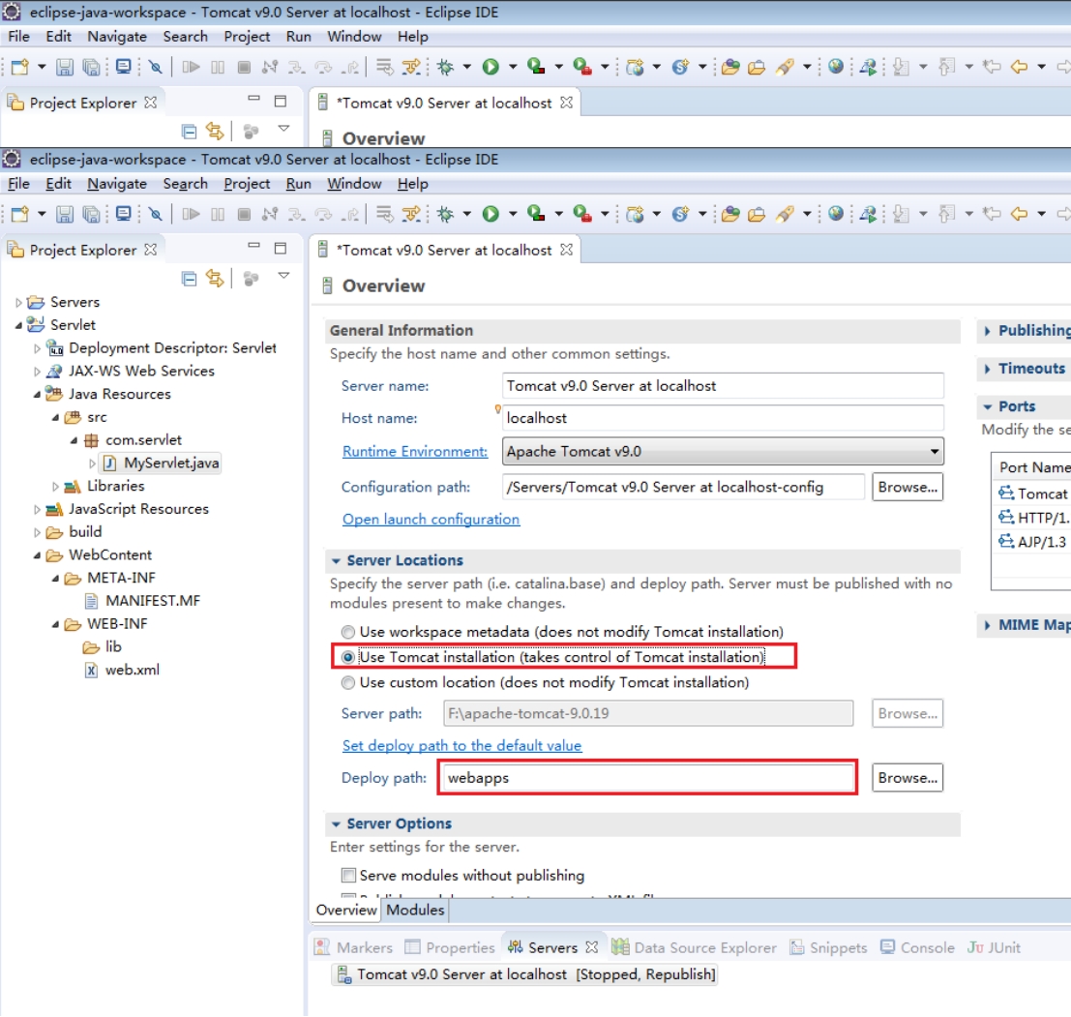Collapse the WebContent folder node
The image size is (1071, 1017).
[37, 555]
